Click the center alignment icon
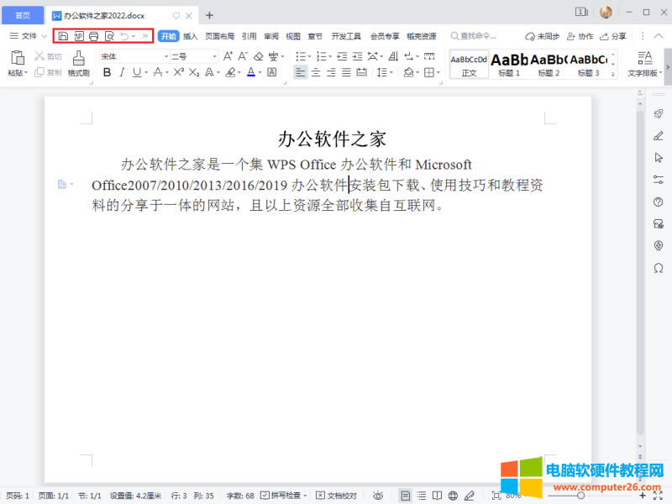The image size is (672, 504). tap(316, 73)
